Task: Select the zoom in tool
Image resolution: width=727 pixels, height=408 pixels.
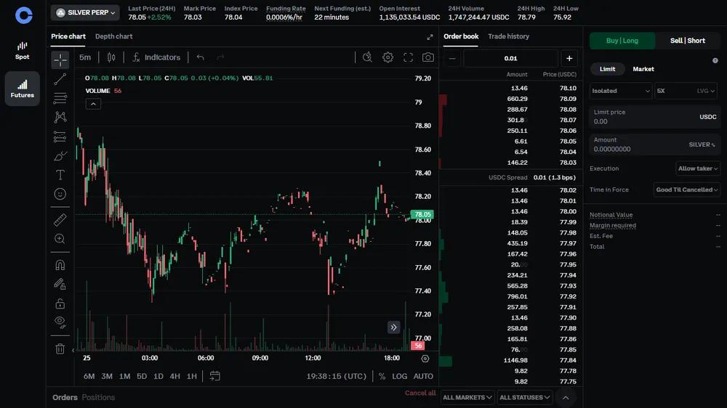Action: tap(60, 239)
